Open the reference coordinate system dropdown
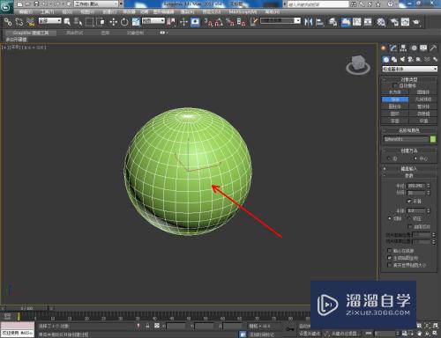Viewport: 441px width, 338px height. point(153,21)
